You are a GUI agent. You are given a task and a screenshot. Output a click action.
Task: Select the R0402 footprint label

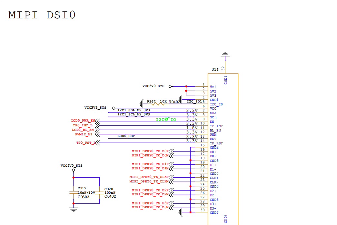coord(174,102)
